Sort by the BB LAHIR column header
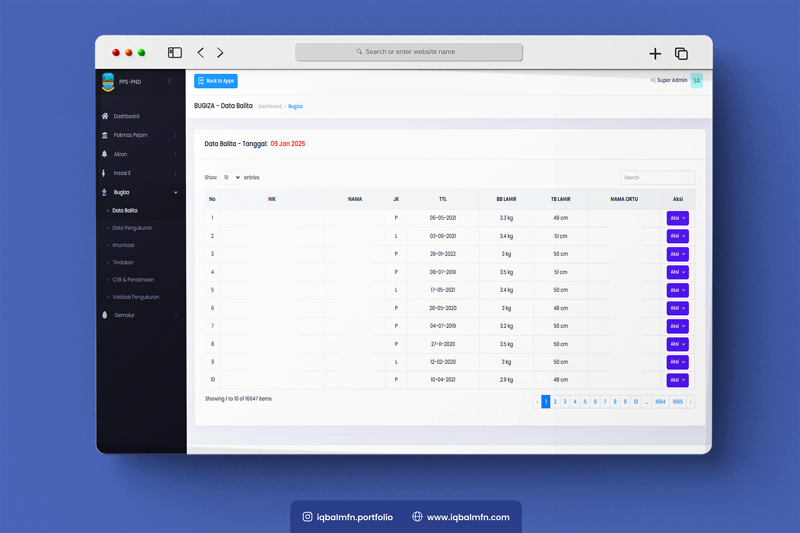Image resolution: width=800 pixels, height=533 pixels. click(506, 199)
